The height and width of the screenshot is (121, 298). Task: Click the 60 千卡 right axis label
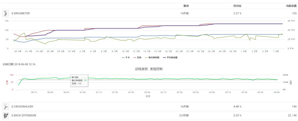[291, 21]
